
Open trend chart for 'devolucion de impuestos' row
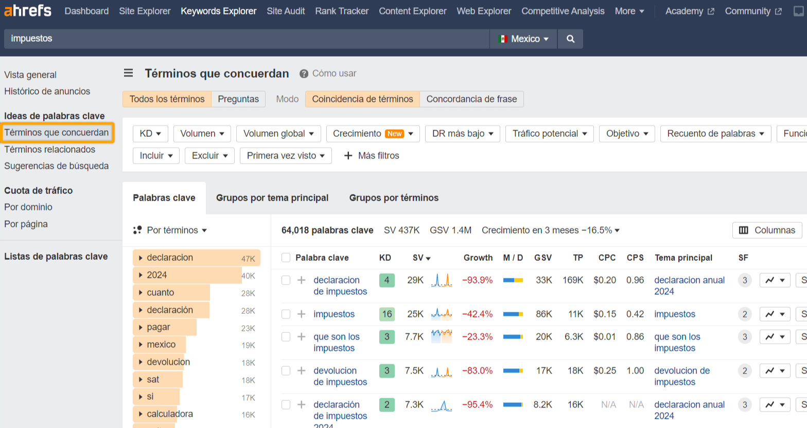(775, 371)
